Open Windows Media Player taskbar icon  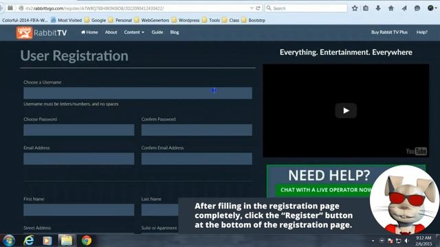pos(47,241)
